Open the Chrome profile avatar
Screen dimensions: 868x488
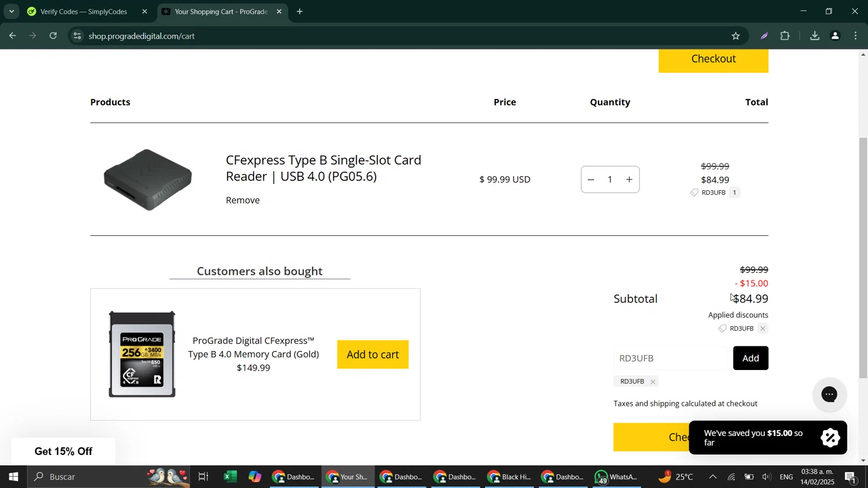pyautogui.click(x=835, y=36)
